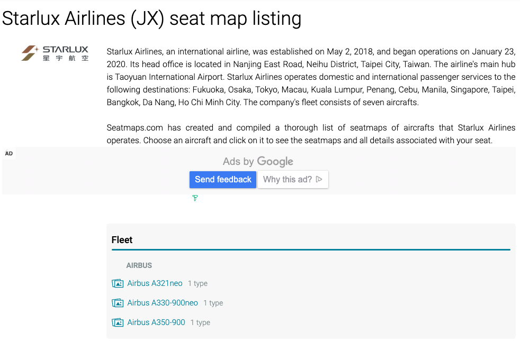The width and height of the screenshot is (520, 343).
Task: Click the Starlux Airlines seat map listing title
Action: (151, 18)
